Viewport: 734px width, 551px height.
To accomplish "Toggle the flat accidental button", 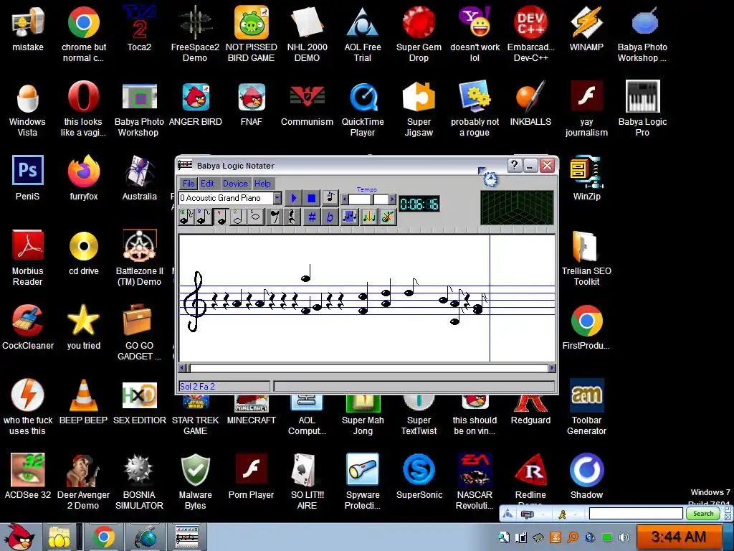I will tap(330, 217).
